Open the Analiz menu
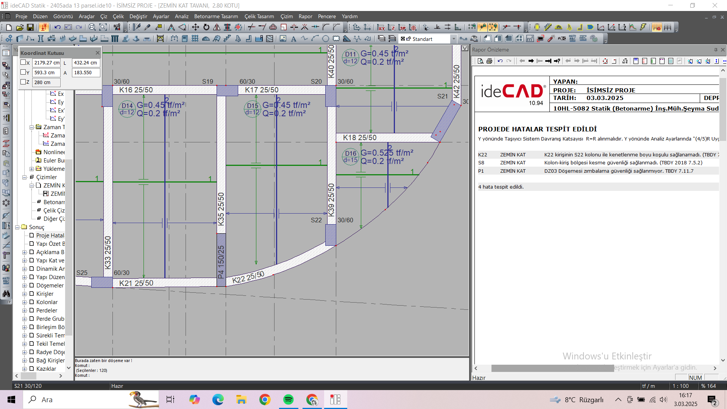 click(182, 16)
